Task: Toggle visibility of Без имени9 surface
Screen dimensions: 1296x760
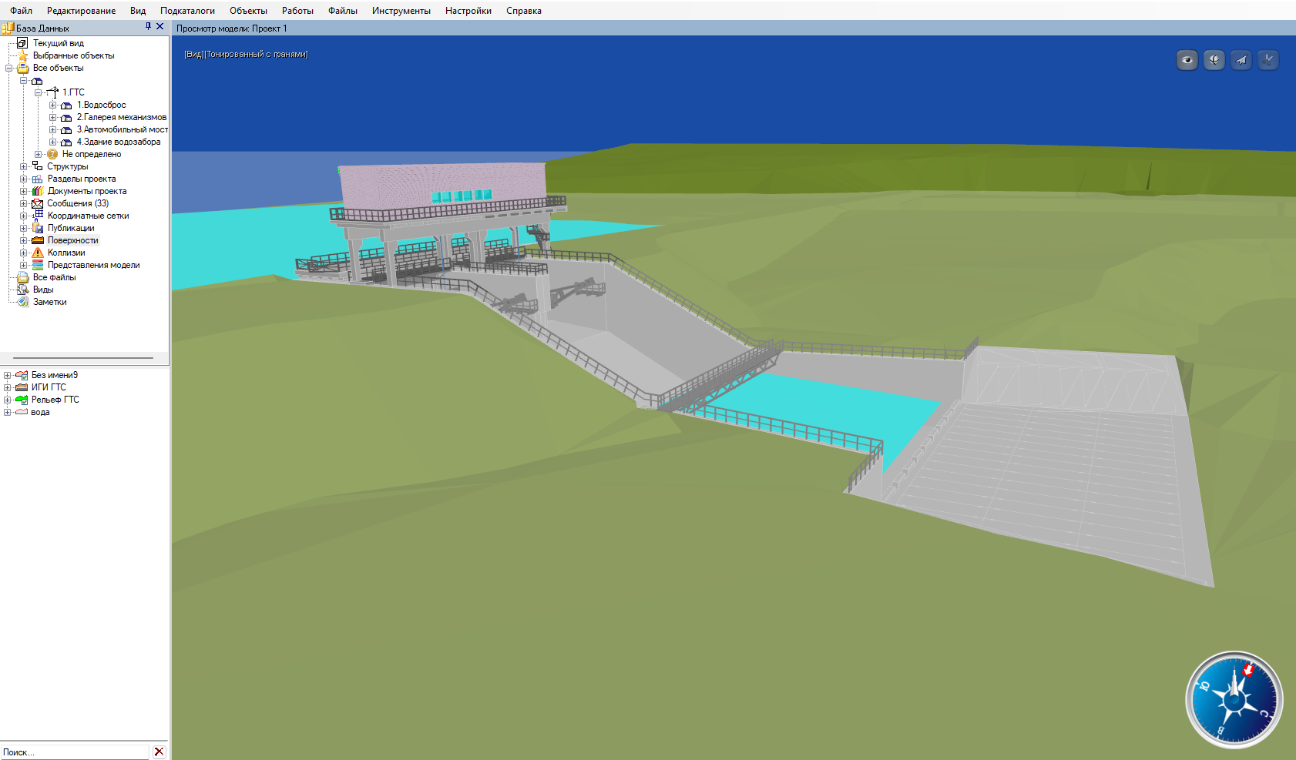Action: [22, 375]
